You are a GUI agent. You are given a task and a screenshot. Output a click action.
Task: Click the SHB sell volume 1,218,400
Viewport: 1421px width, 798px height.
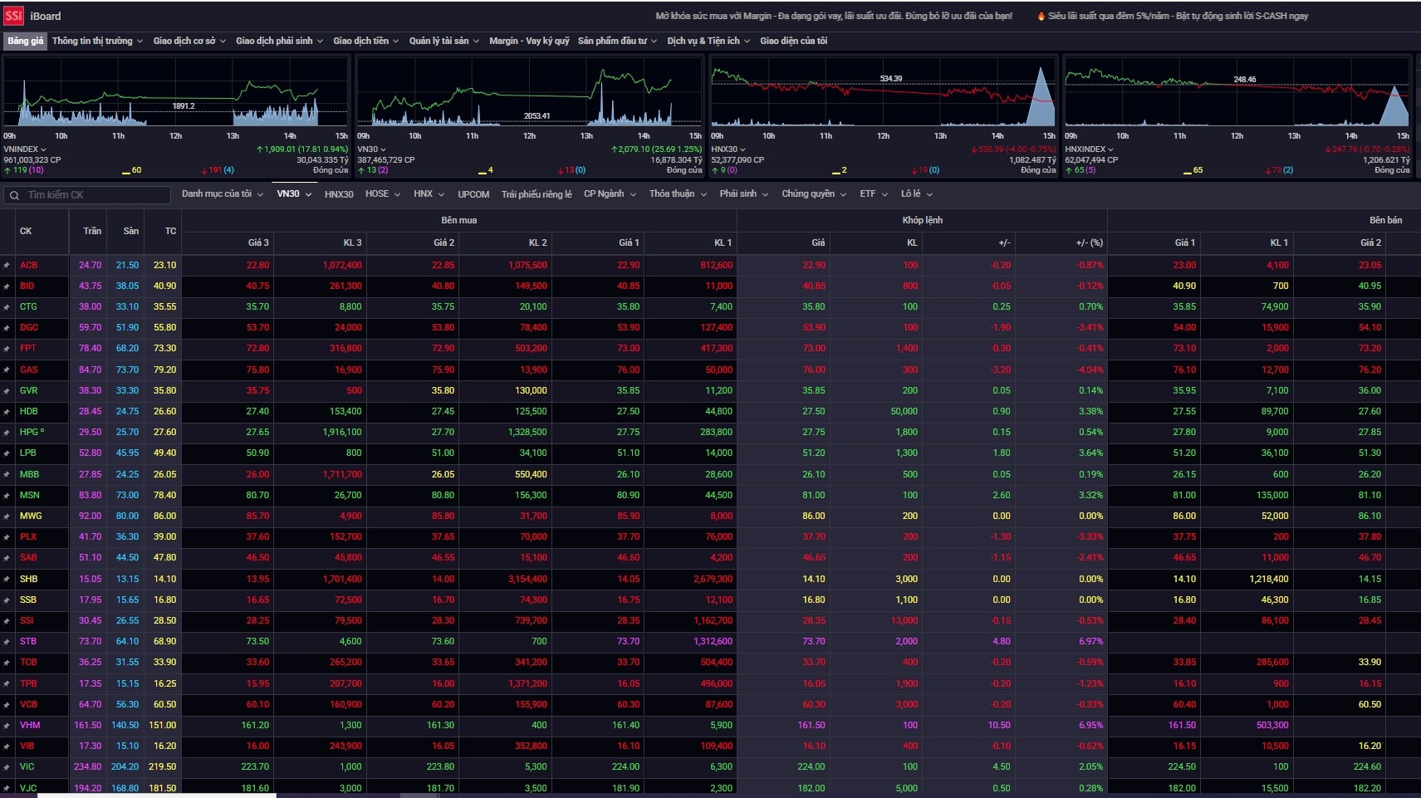(x=1268, y=580)
